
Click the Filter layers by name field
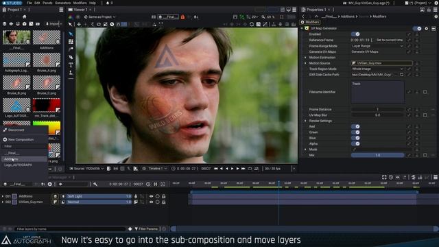(70, 228)
